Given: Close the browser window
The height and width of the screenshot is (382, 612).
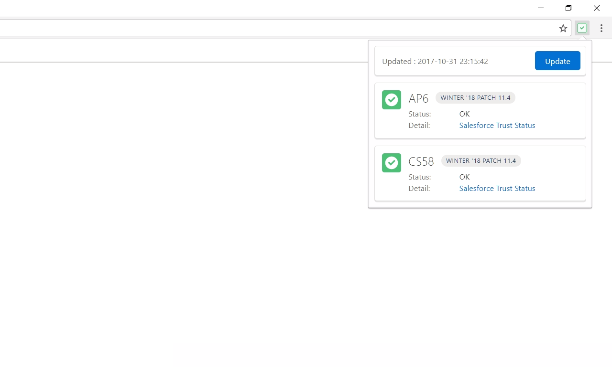Looking at the screenshot, I should tap(597, 8).
